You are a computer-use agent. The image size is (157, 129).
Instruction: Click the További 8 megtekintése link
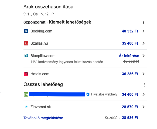(43, 118)
